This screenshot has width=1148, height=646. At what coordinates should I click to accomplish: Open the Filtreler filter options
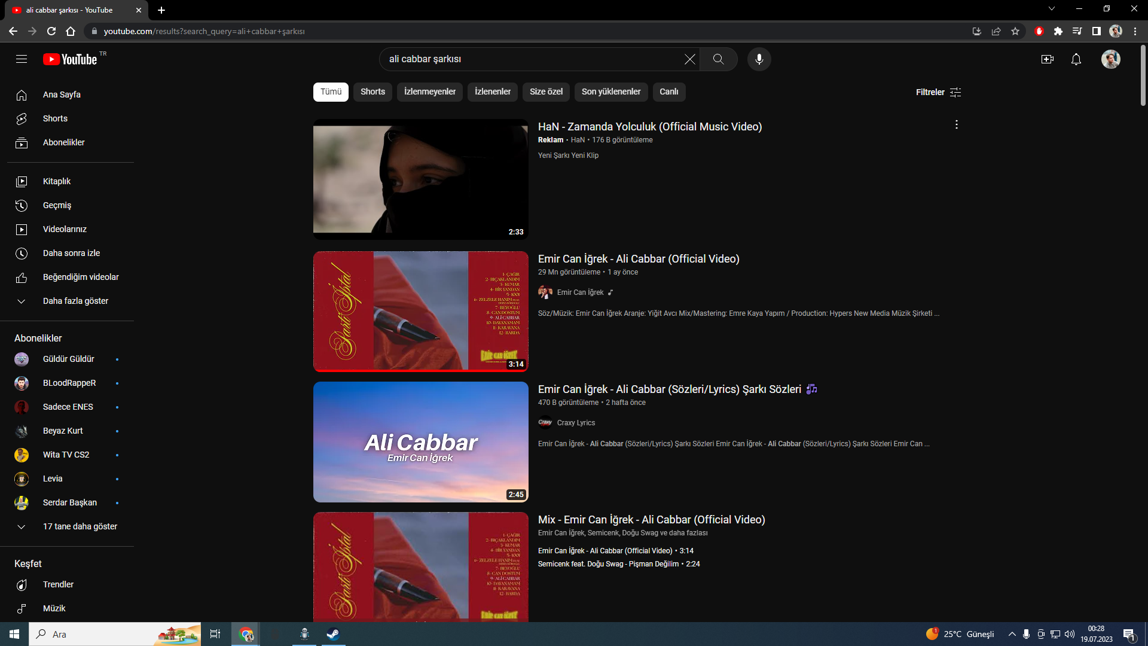[x=938, y=92]
